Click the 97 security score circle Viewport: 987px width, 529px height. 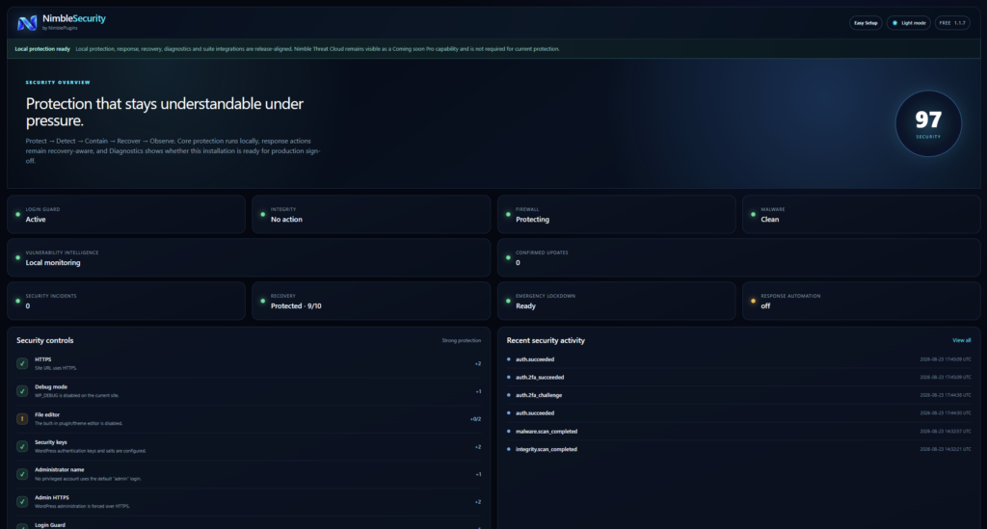(928, 123)
